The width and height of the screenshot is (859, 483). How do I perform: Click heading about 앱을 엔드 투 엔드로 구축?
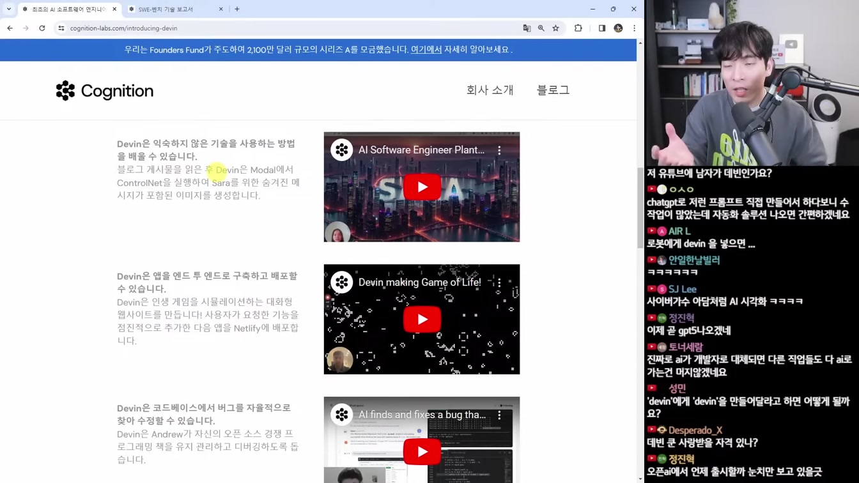(x=207, y=282)
